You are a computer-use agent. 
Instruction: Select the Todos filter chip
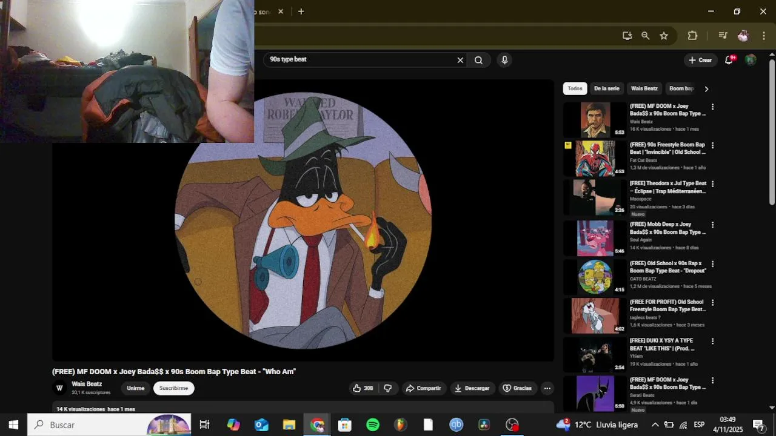(x=575, y=88)
